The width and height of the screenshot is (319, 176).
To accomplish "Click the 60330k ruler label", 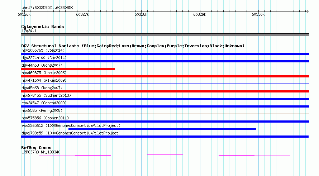I will point(258,14).
